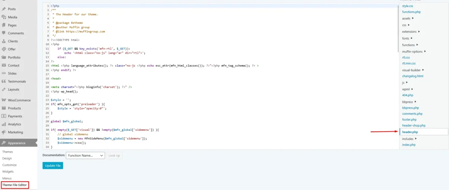449x190 pixels.
Task: Open 404.php file
Action: 407,95
